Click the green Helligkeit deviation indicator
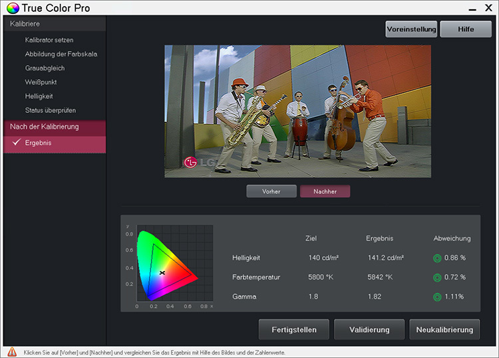This screenshot has width=499, height=358. [x=437, y=257]
